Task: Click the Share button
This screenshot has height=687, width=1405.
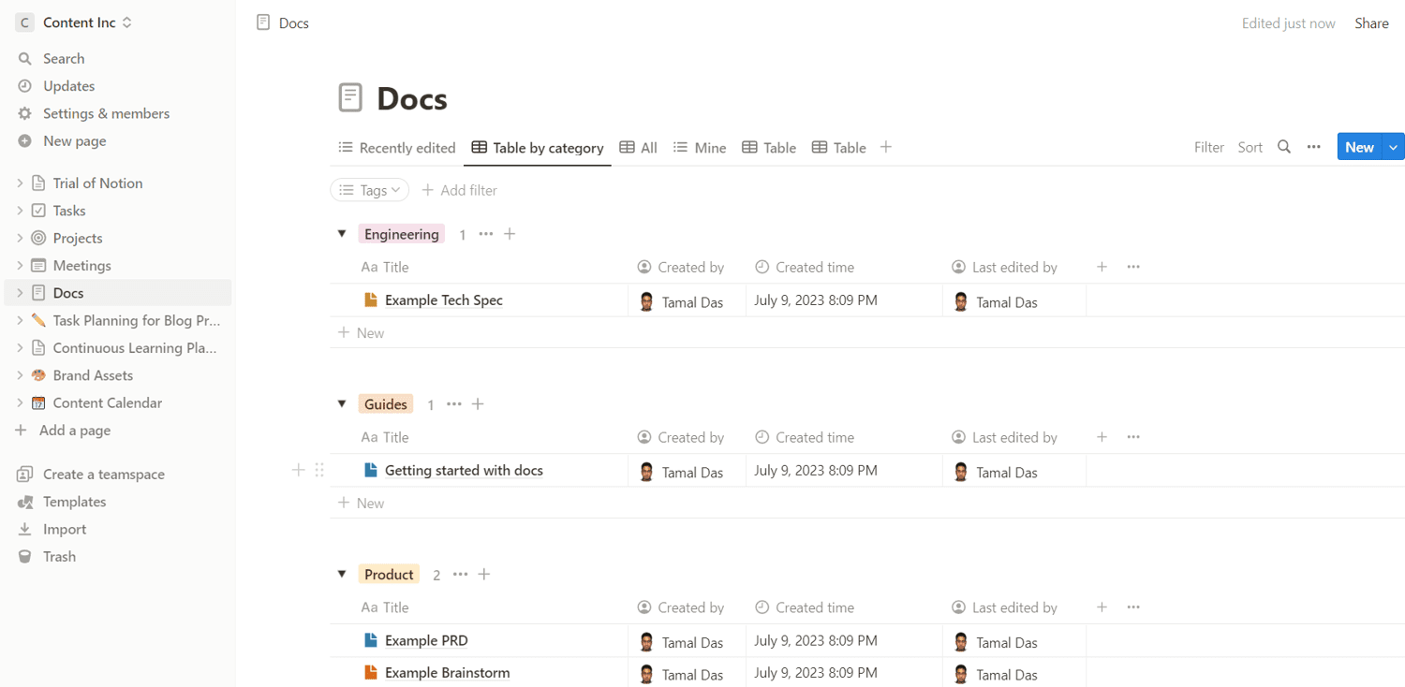Action: pyautogui.click(x=1371, y=23)
